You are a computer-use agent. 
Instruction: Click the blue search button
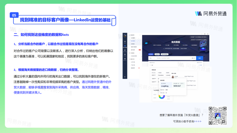click(200, 58)
